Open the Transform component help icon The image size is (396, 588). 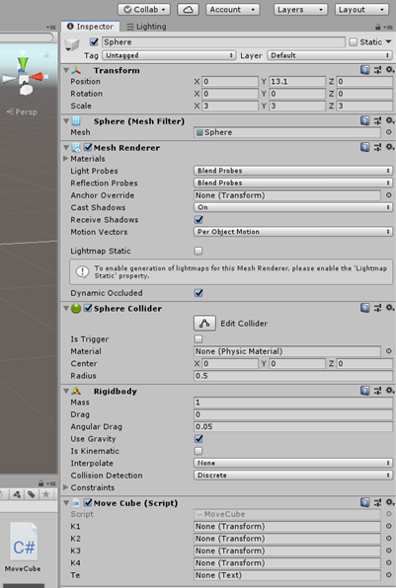(x=364, y=70)
